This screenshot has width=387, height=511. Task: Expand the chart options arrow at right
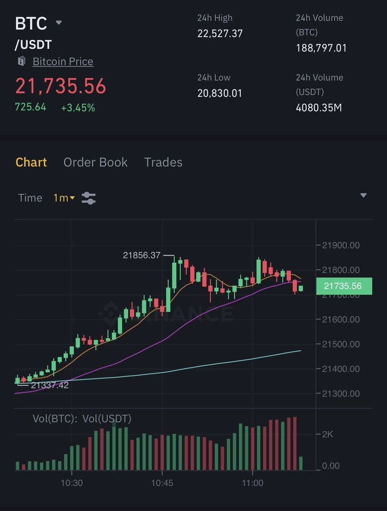[x=363, y=195]
